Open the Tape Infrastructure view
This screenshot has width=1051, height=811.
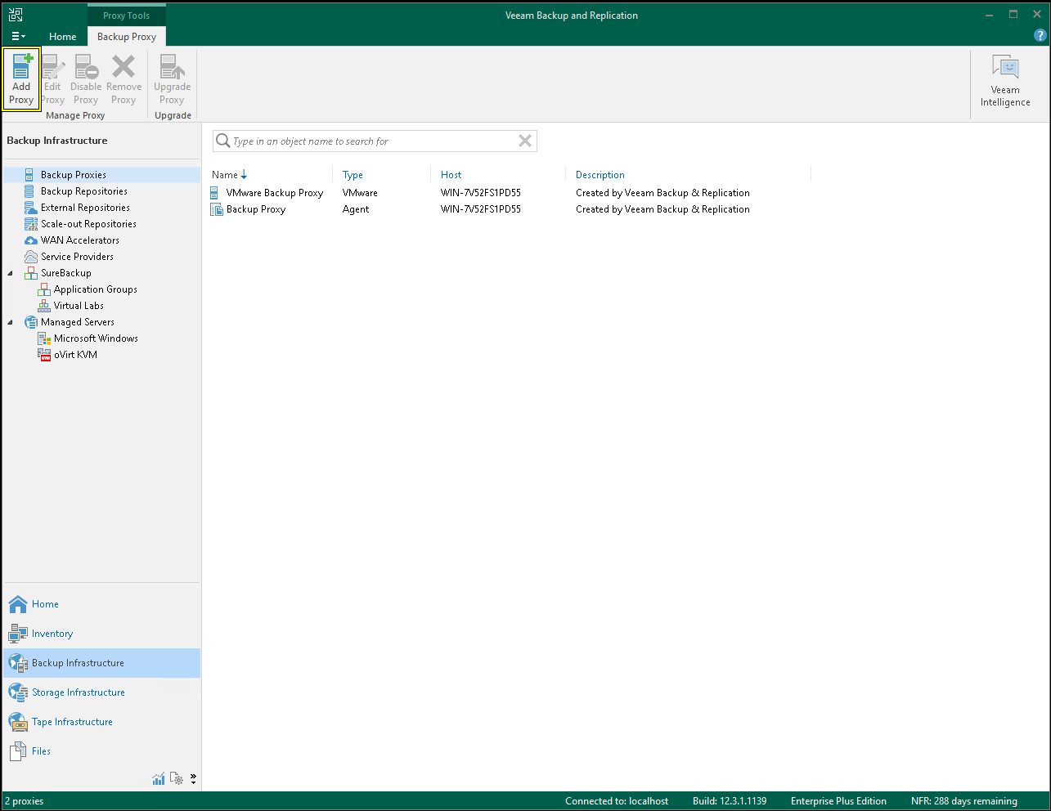pyautogui.click(x=72, y=722)
